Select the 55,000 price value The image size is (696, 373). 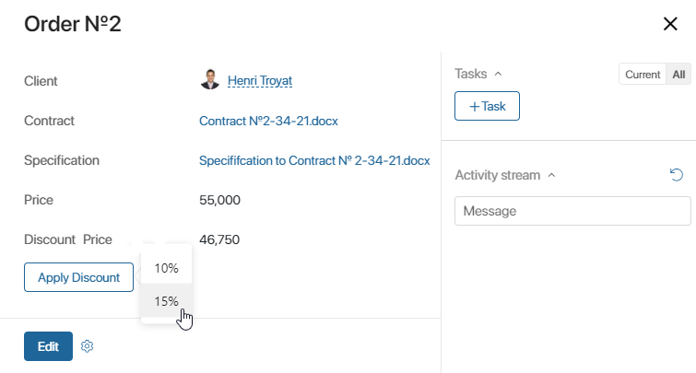(x=219, y=200)
